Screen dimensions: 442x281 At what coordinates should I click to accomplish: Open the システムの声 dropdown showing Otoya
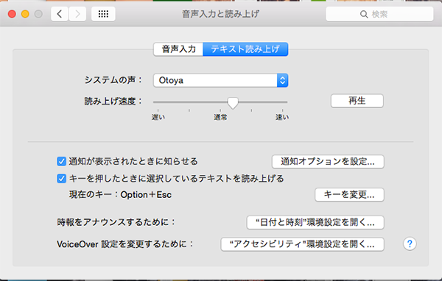click(x=220, y=80)
